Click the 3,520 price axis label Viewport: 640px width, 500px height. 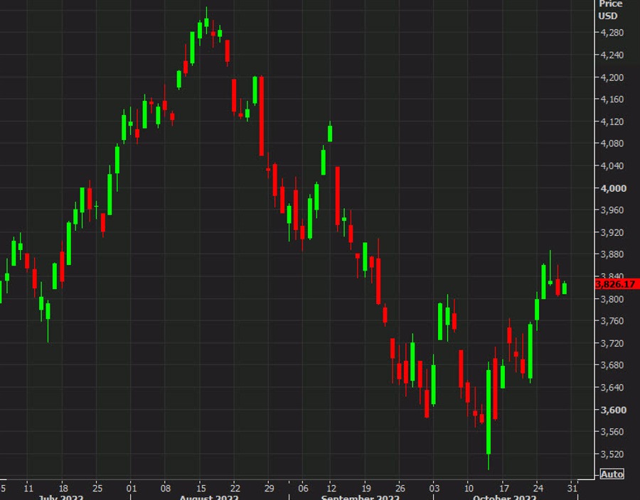612,454
